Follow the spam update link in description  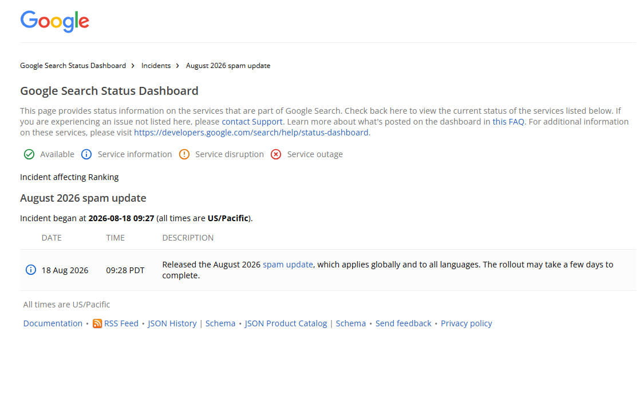[x=287, y=265]
